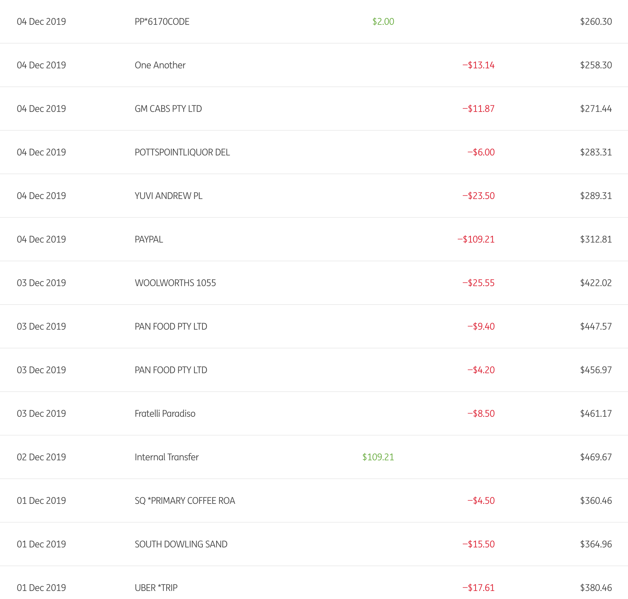This screenshot has height=599, width=628.
Task: Click the −$25.55 Woolworths amount
Action: coord(478,283)
